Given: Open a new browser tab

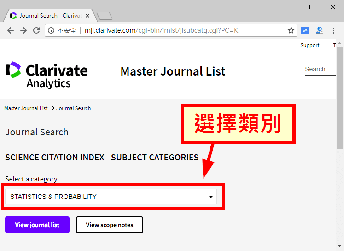Looking at the screenshot, I should (105, 16).
